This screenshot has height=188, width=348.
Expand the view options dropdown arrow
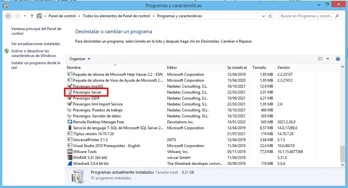(328, 59)
